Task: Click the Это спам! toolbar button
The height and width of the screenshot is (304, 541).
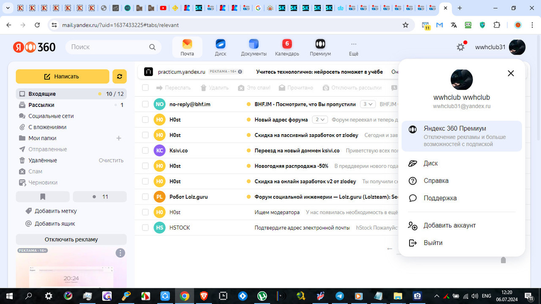Action: 254,88
